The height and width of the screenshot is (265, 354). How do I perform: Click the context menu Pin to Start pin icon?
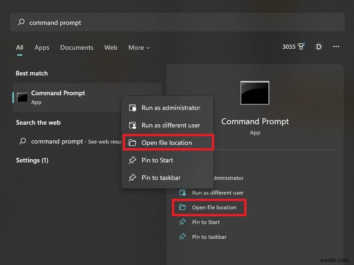132,160
